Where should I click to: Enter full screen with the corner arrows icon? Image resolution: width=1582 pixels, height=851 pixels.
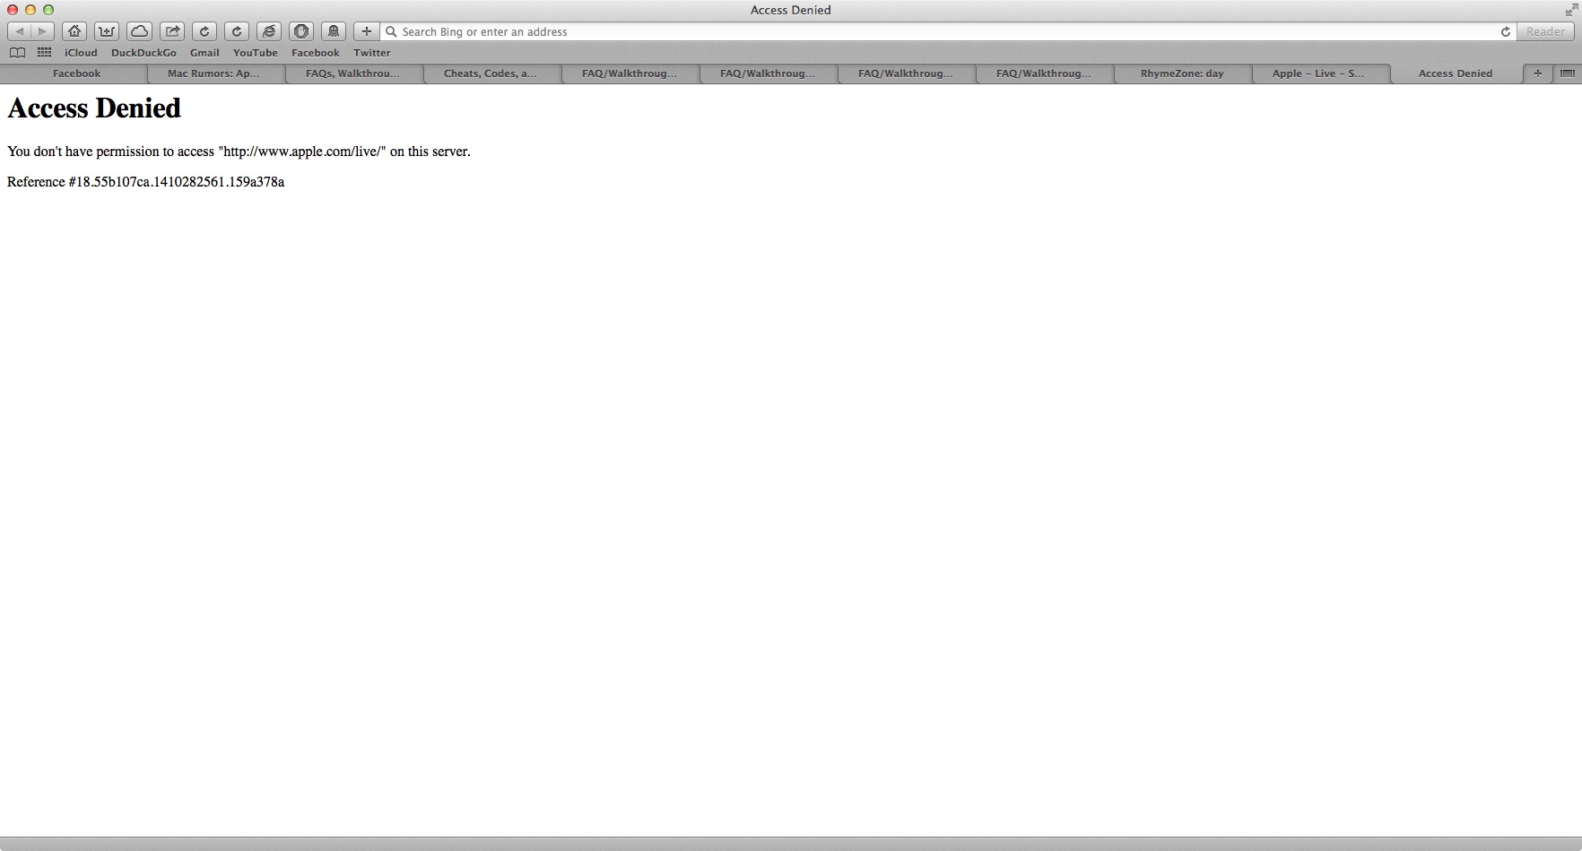pyautogui.click(x=1571, y=10)
